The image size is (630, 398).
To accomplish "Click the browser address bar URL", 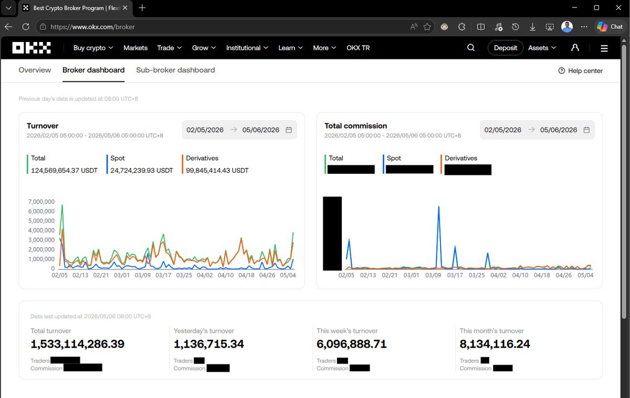I will pos(93,26).
